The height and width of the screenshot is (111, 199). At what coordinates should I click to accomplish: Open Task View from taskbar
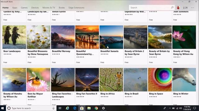tap(60, 108)
